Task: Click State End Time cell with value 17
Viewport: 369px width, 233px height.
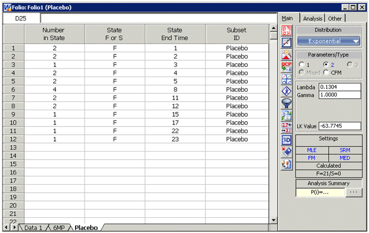Action: point(175,123)
